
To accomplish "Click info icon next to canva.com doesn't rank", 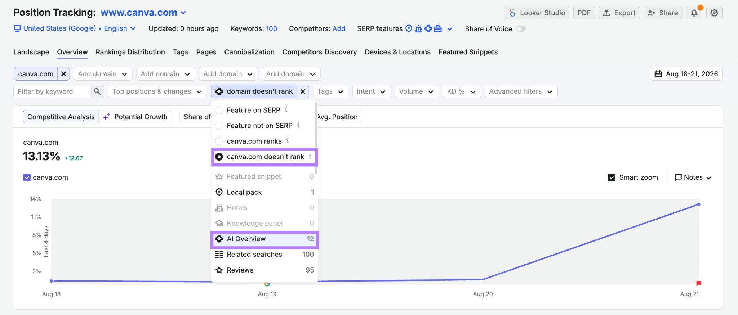I will [310, 156].
